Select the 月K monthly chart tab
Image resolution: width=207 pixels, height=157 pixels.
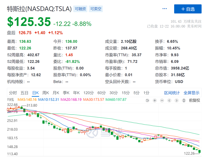pyautogui.click(x=56, y=93)
